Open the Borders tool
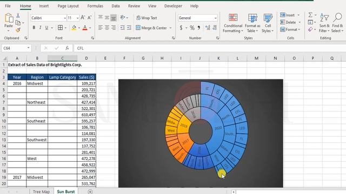Viewport: 346px width, 194px height. point(60,27)
